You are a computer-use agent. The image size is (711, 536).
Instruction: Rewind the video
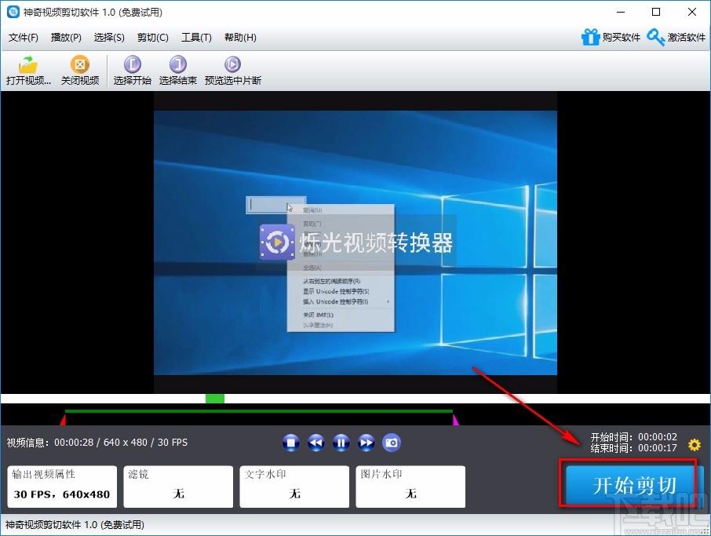pos(316,443)
